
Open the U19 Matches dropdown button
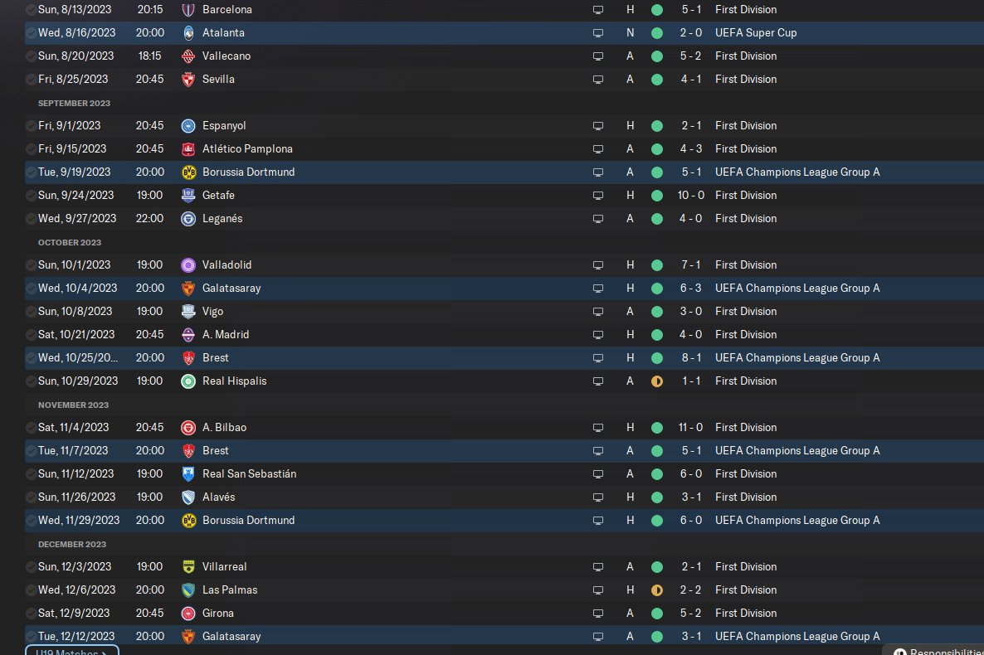(x=71, y=651)
